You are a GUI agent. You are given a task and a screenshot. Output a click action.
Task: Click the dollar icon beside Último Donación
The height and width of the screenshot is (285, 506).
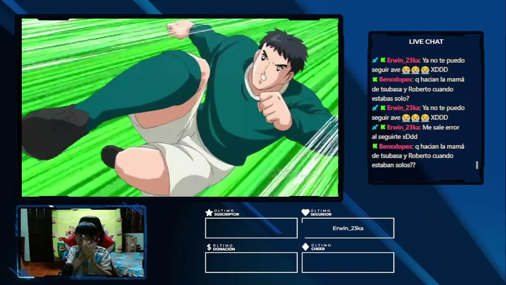pyautogui.click(x=209, y=247)
